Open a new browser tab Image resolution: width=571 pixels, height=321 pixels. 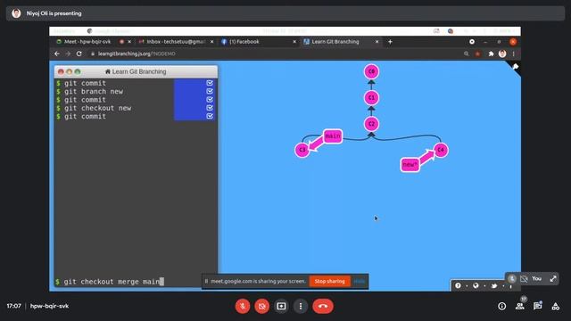click(x=390, y=42)
